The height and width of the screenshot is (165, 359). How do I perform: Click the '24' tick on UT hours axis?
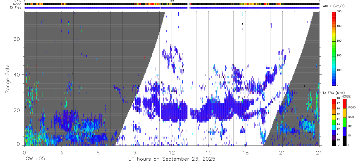coord(319,152)
